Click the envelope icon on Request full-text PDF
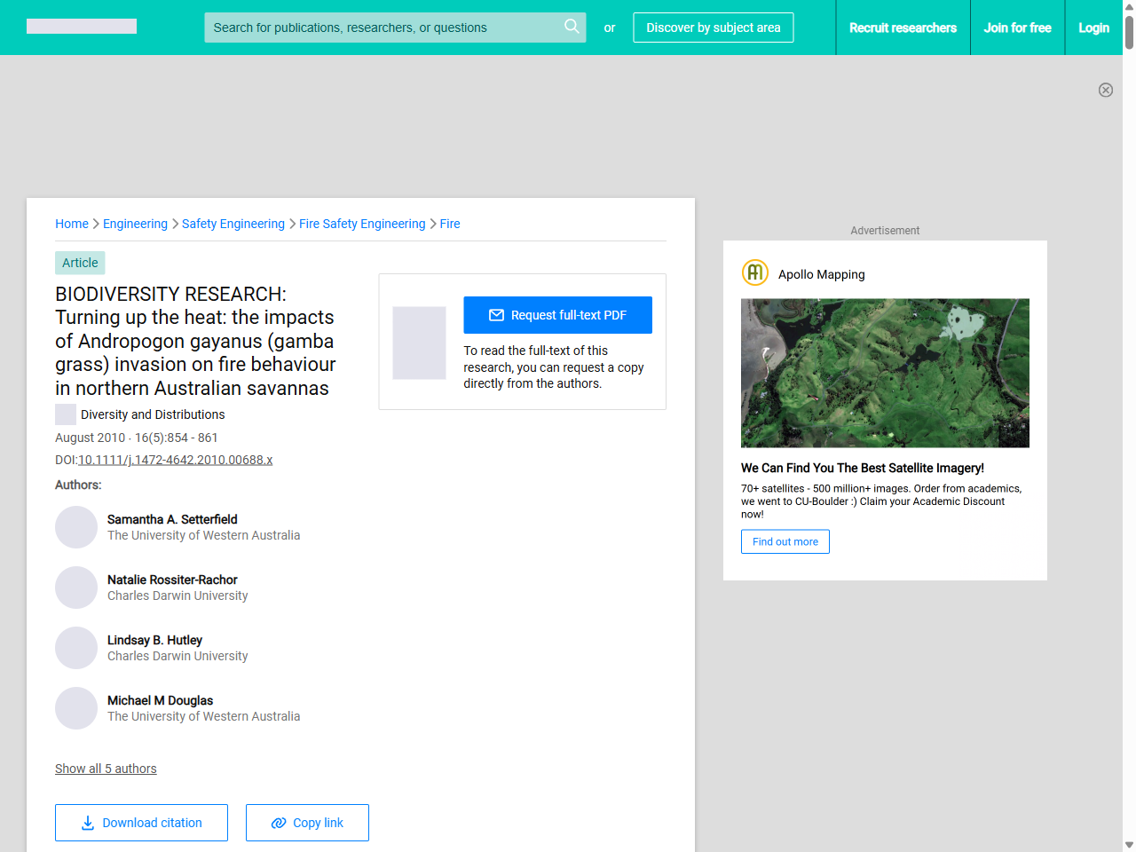 [x=497, y=314]
